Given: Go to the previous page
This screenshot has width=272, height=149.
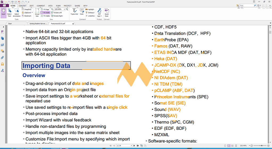Looking at the screenshot, I should [114, 146].
